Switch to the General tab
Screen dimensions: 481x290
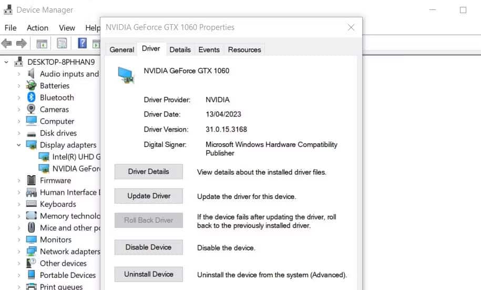click(x=122, y=49)
